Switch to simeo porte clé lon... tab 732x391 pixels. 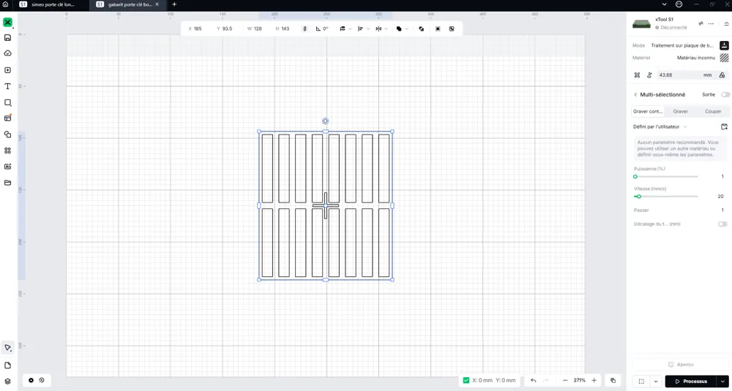click(x=52, y=4)
